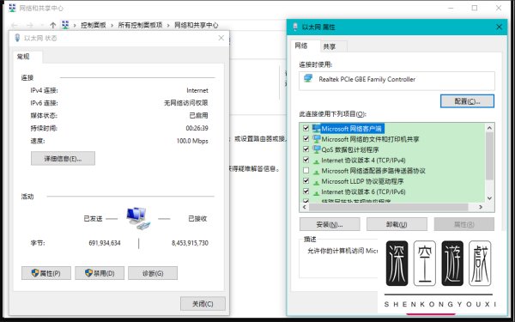Open 详细信息(E)... button
Viewport: 515px width, 322px height.
pos(63,158)
